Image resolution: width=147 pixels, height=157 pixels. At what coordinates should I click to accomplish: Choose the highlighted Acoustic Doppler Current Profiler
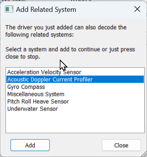tap(75, 79)
